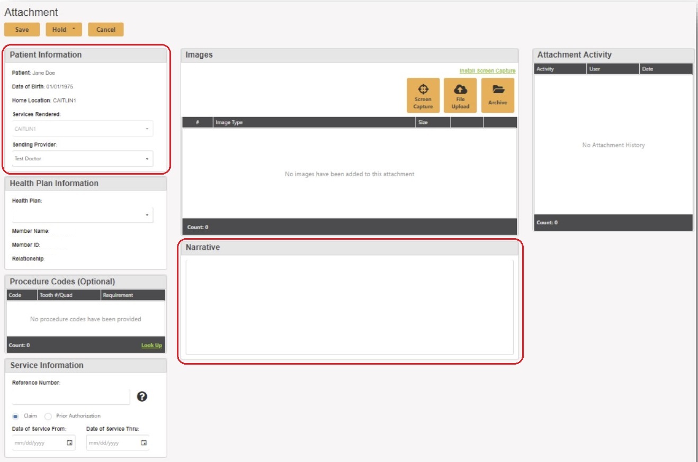Click the Save button
698x462 pixels.
pos(22,30)
